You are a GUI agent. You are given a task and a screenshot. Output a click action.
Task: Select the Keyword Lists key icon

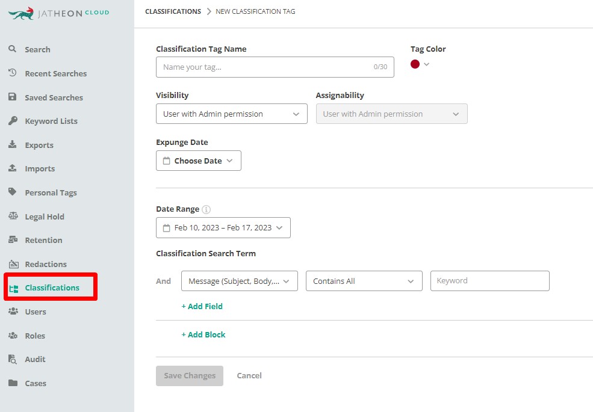tap(13, 120)
